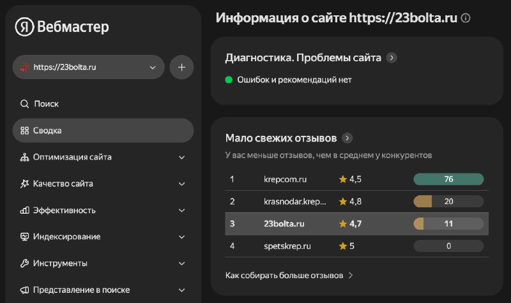Click the info icon next to site title
Viewport: 511px width, 303px height.
pos(466,18)
